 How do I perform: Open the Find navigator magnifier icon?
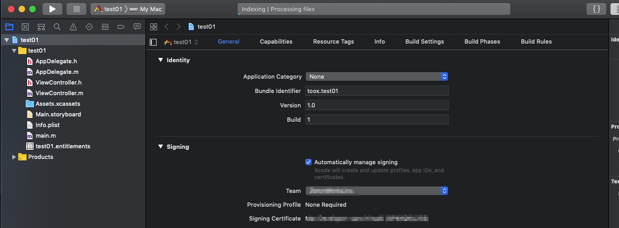pos(57,27)
